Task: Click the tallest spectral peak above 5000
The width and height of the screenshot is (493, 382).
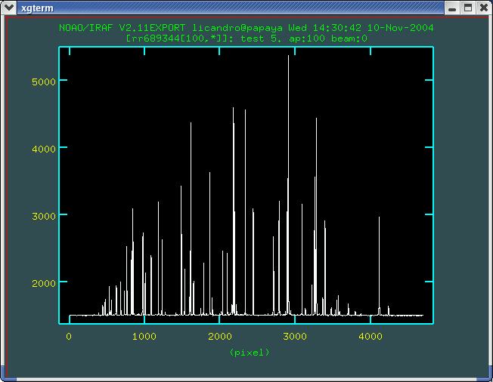Action: [x=288, y=60]
